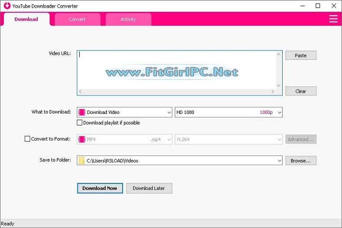Click the YouTube Downloader Converter app logo
This screenshot has height=228, width=342.
tap(7, 6)
